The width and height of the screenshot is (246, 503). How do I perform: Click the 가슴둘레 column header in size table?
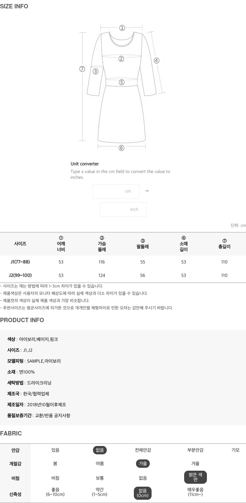(102, 244)
